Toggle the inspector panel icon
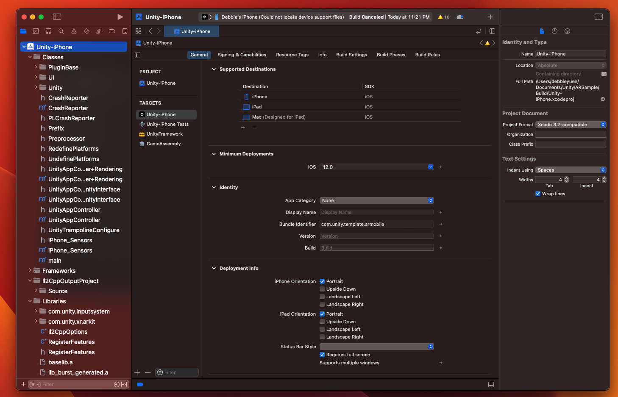This screenshot has height=397, width=618. [x=599, y=17]
